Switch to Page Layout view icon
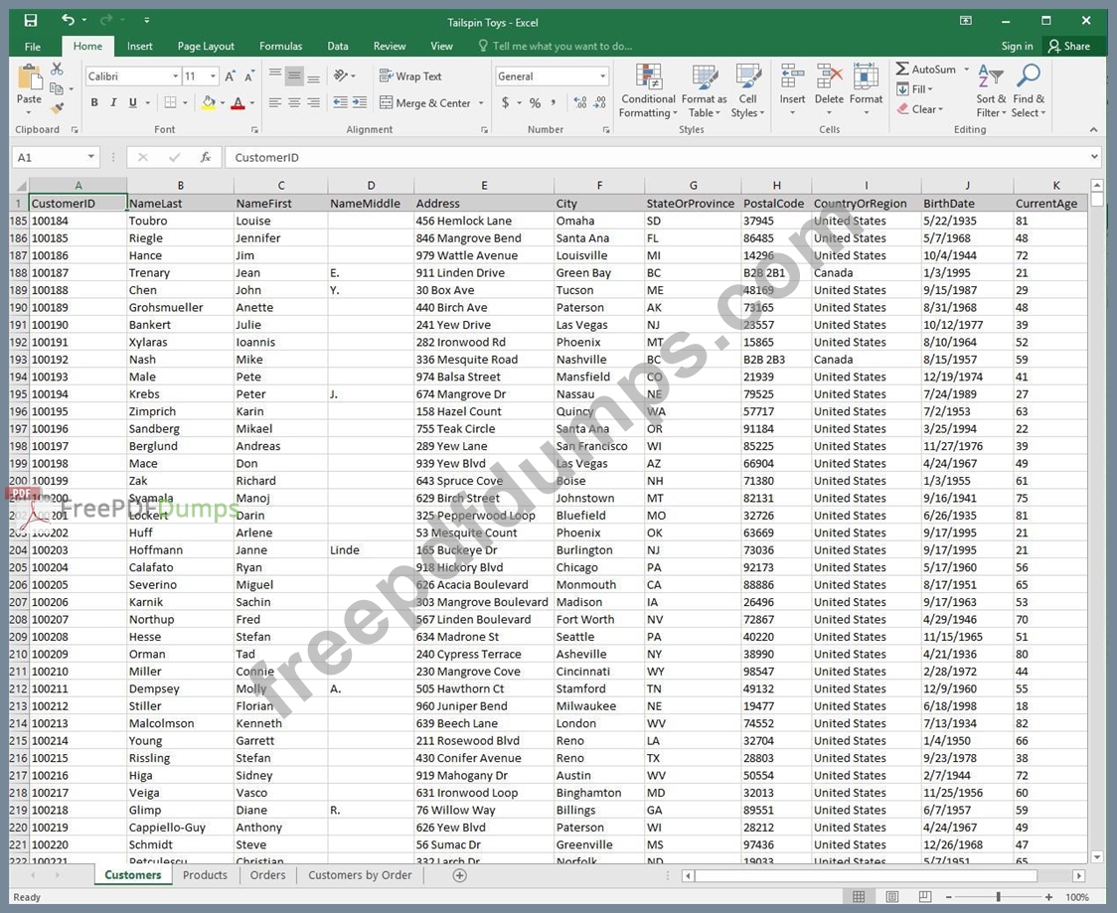 pos(891,897)
